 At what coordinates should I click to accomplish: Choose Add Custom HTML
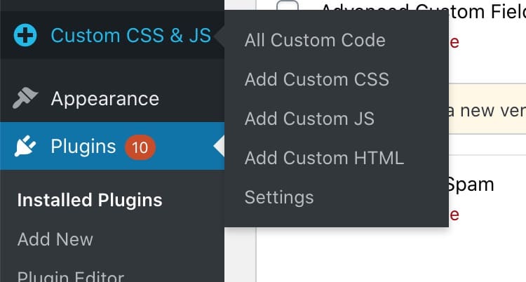pos(324,158)
